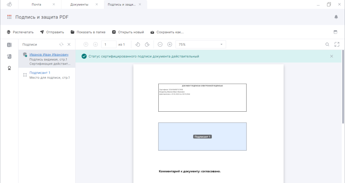
Task: Click the green checkmark status icon
Action: pos(84,56)
